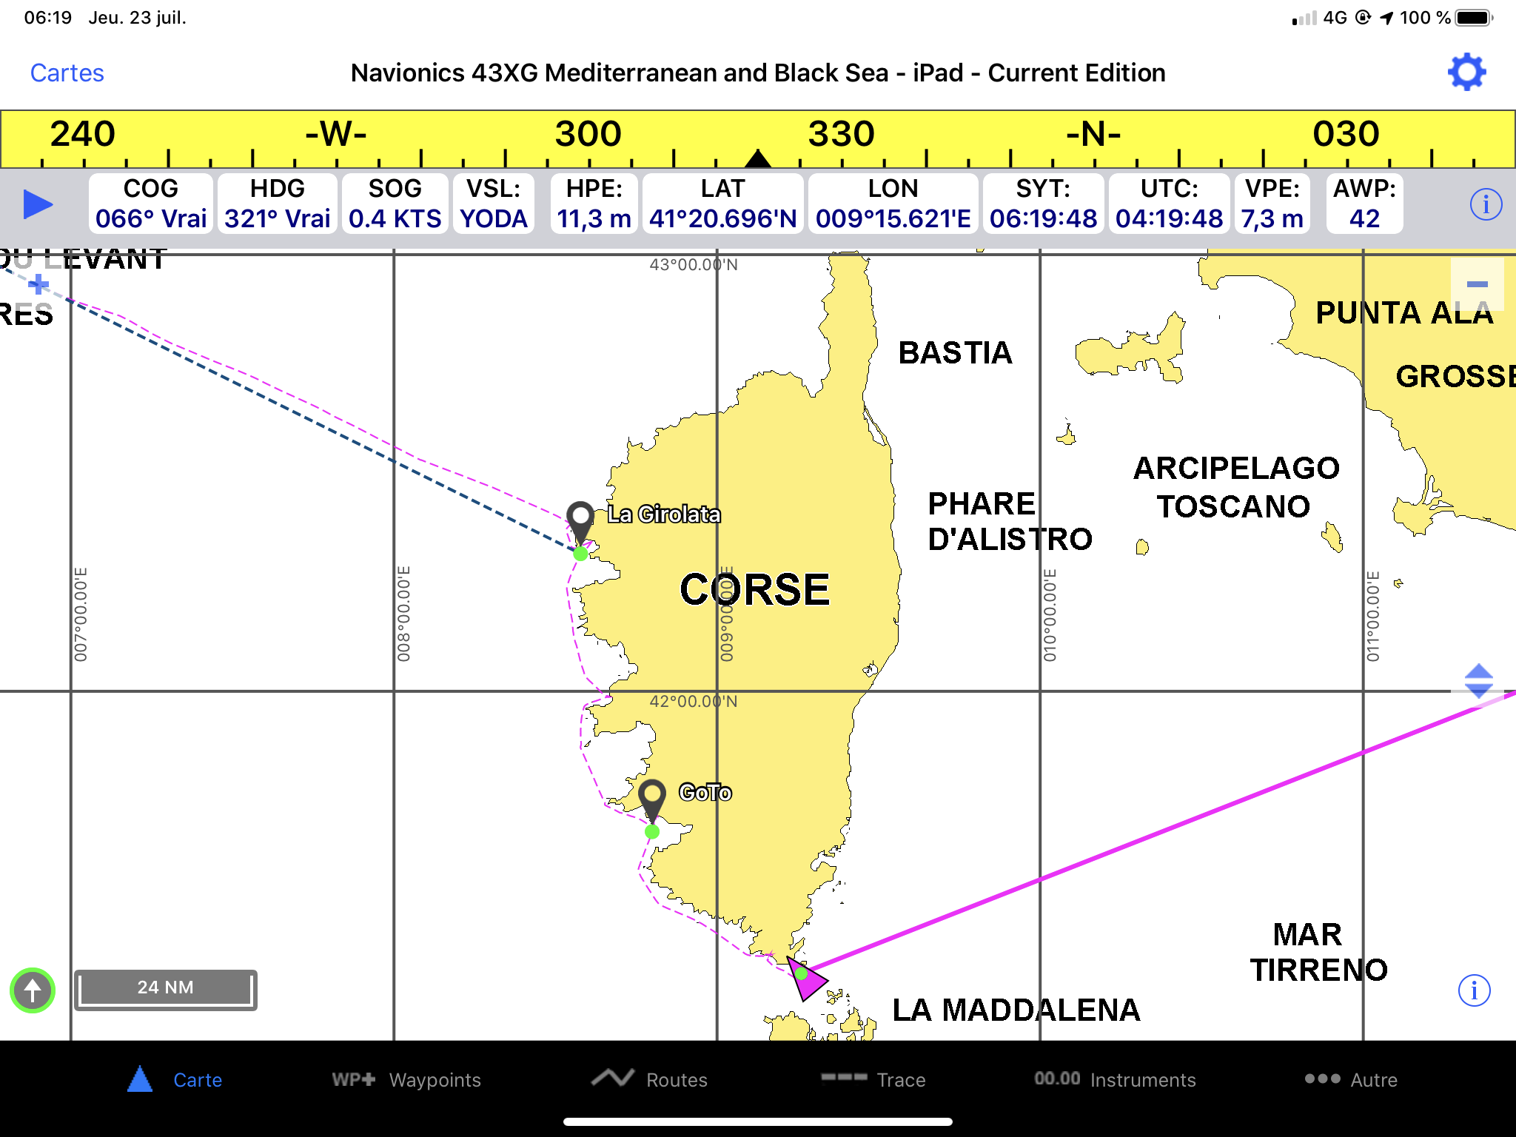Zoom out with the minus button
The image size is (1516, 1137).
click(x=1477, y=284)
